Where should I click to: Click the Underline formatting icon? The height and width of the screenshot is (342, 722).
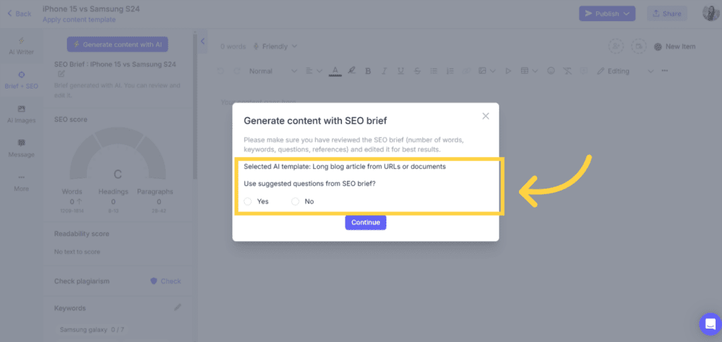click(x=400, y=71)
